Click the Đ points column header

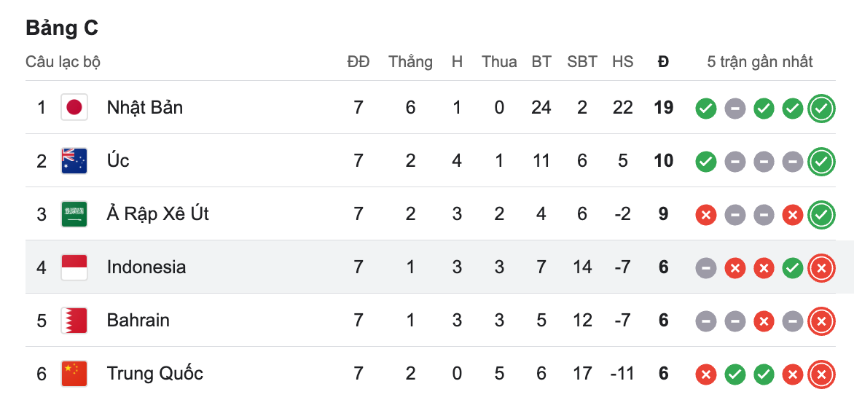click(x=663, y=62)
